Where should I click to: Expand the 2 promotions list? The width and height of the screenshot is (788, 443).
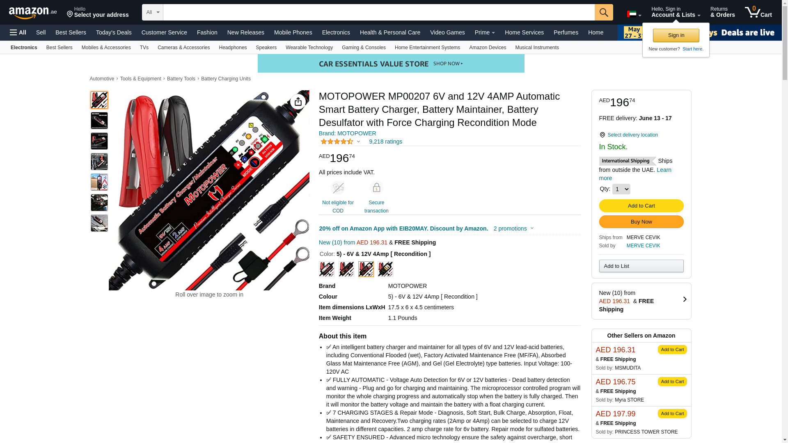point(513,228)
